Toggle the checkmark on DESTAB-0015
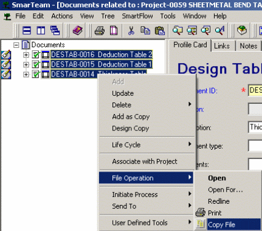 point(36,64)
